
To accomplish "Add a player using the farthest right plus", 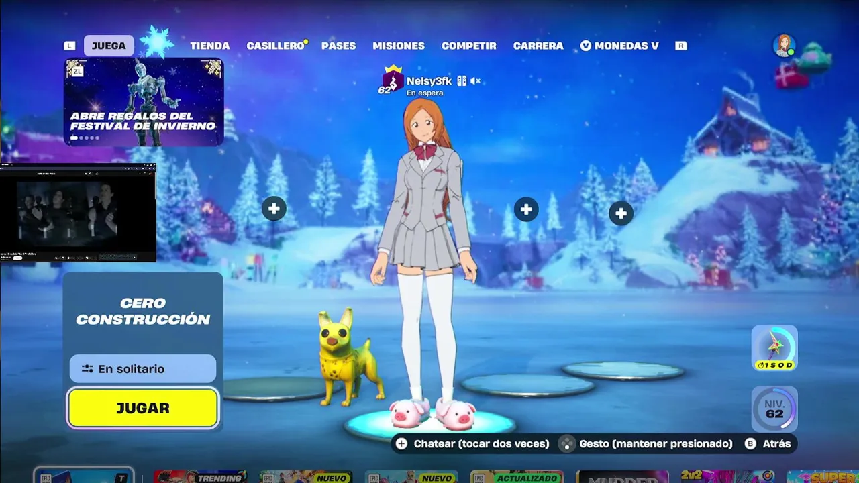I will [621, 214].
